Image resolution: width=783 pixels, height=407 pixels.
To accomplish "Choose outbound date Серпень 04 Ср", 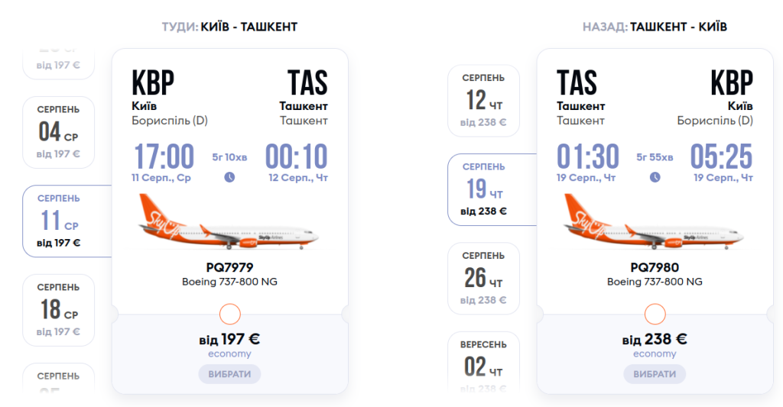I will pos(58,131).
